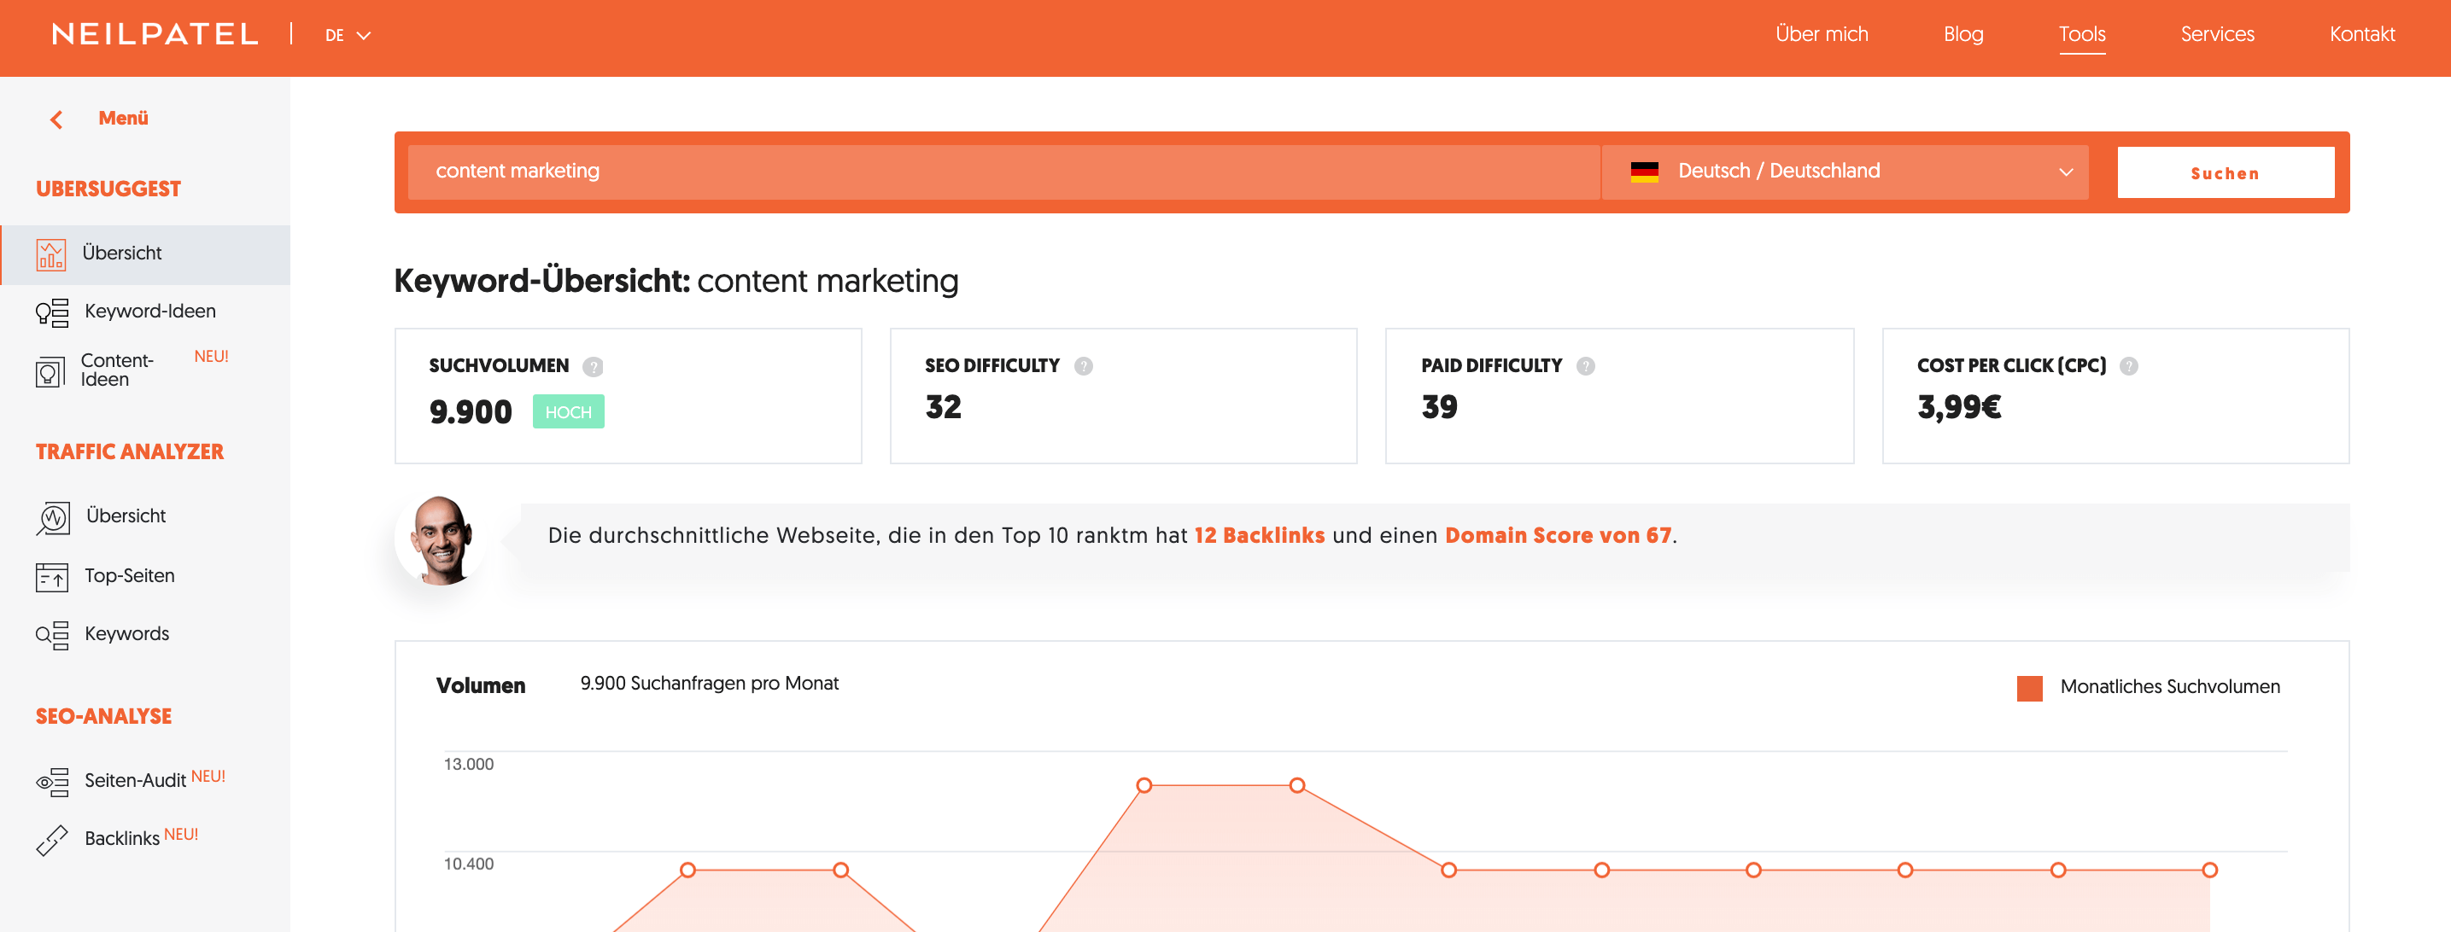Click the help icon next to Paid Difficulty

(x=1586, y=366)
